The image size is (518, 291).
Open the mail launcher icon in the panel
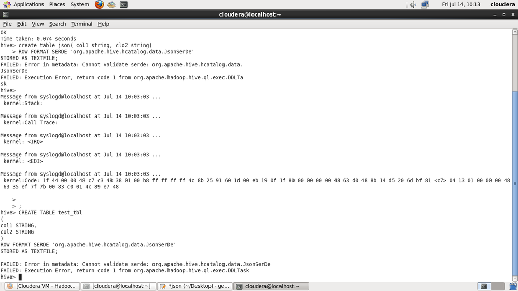tap(111, 4)
